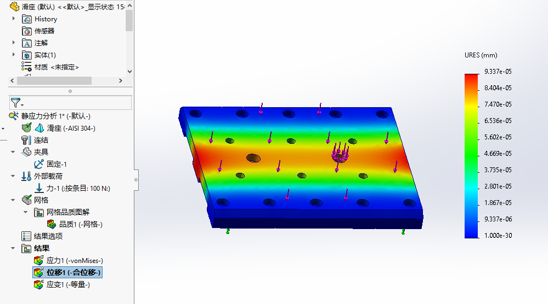Click the 材质 material icon
Viewport: 548px width, 304px height.
pos(26,67)
